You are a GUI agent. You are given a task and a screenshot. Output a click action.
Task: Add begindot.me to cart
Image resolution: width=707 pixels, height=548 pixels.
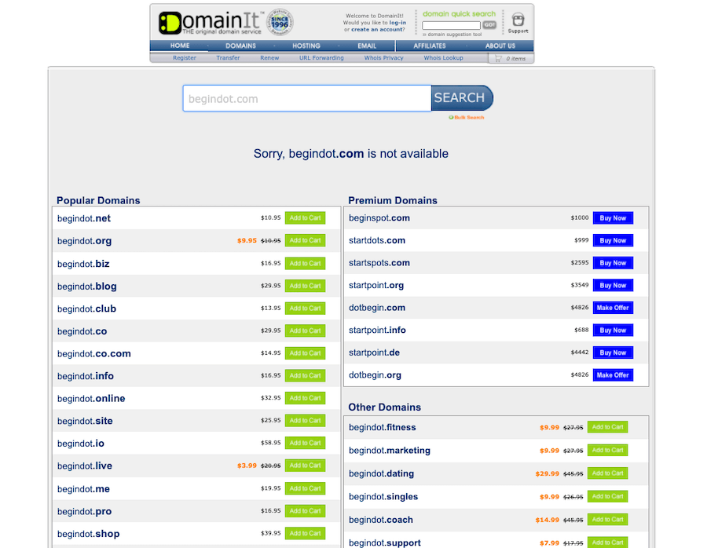pyautogui.click(x=306, y=488)
